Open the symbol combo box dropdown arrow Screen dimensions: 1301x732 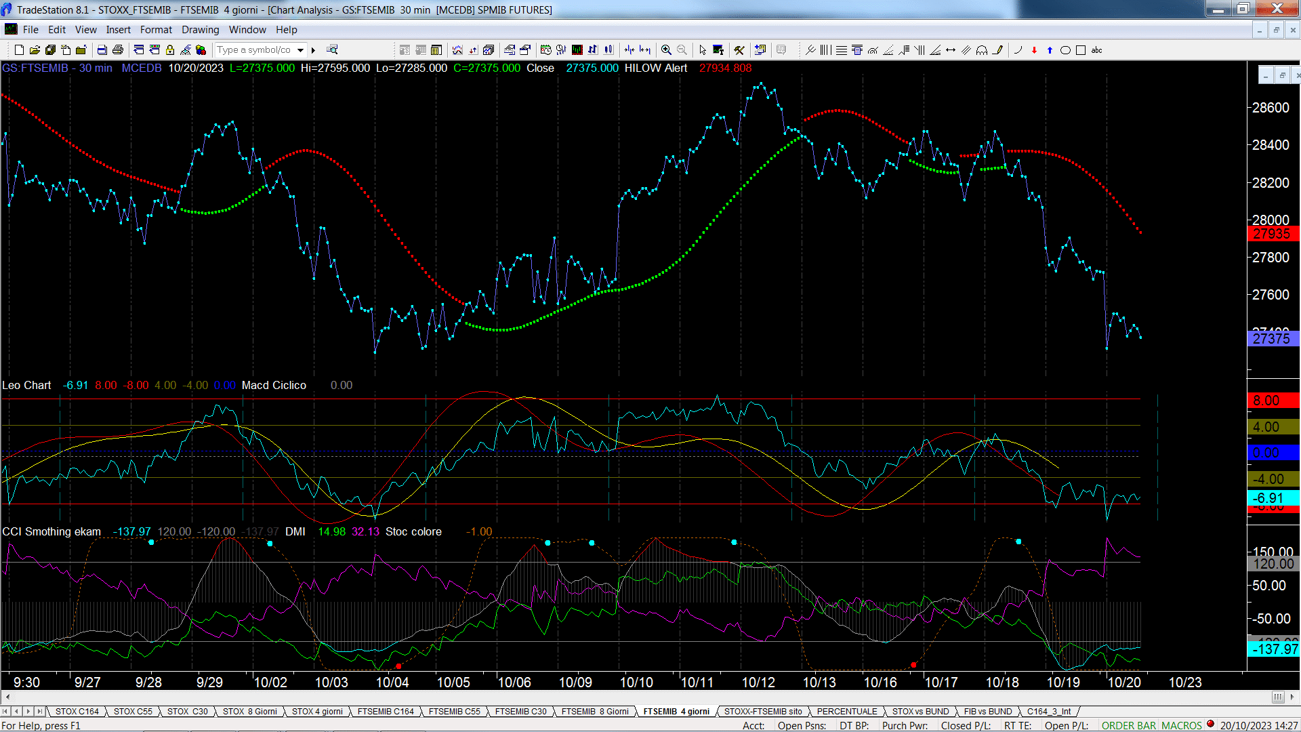click(300, 50)
